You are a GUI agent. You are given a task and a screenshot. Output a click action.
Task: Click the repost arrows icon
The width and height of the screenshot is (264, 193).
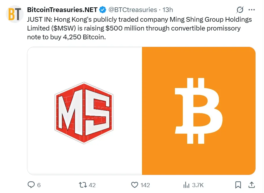click(83, 185)
